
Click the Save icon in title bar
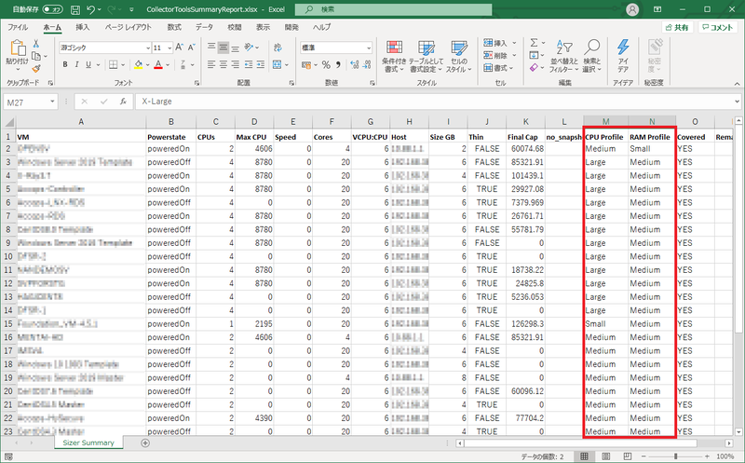pyautogui.click(x=75, y=9)
